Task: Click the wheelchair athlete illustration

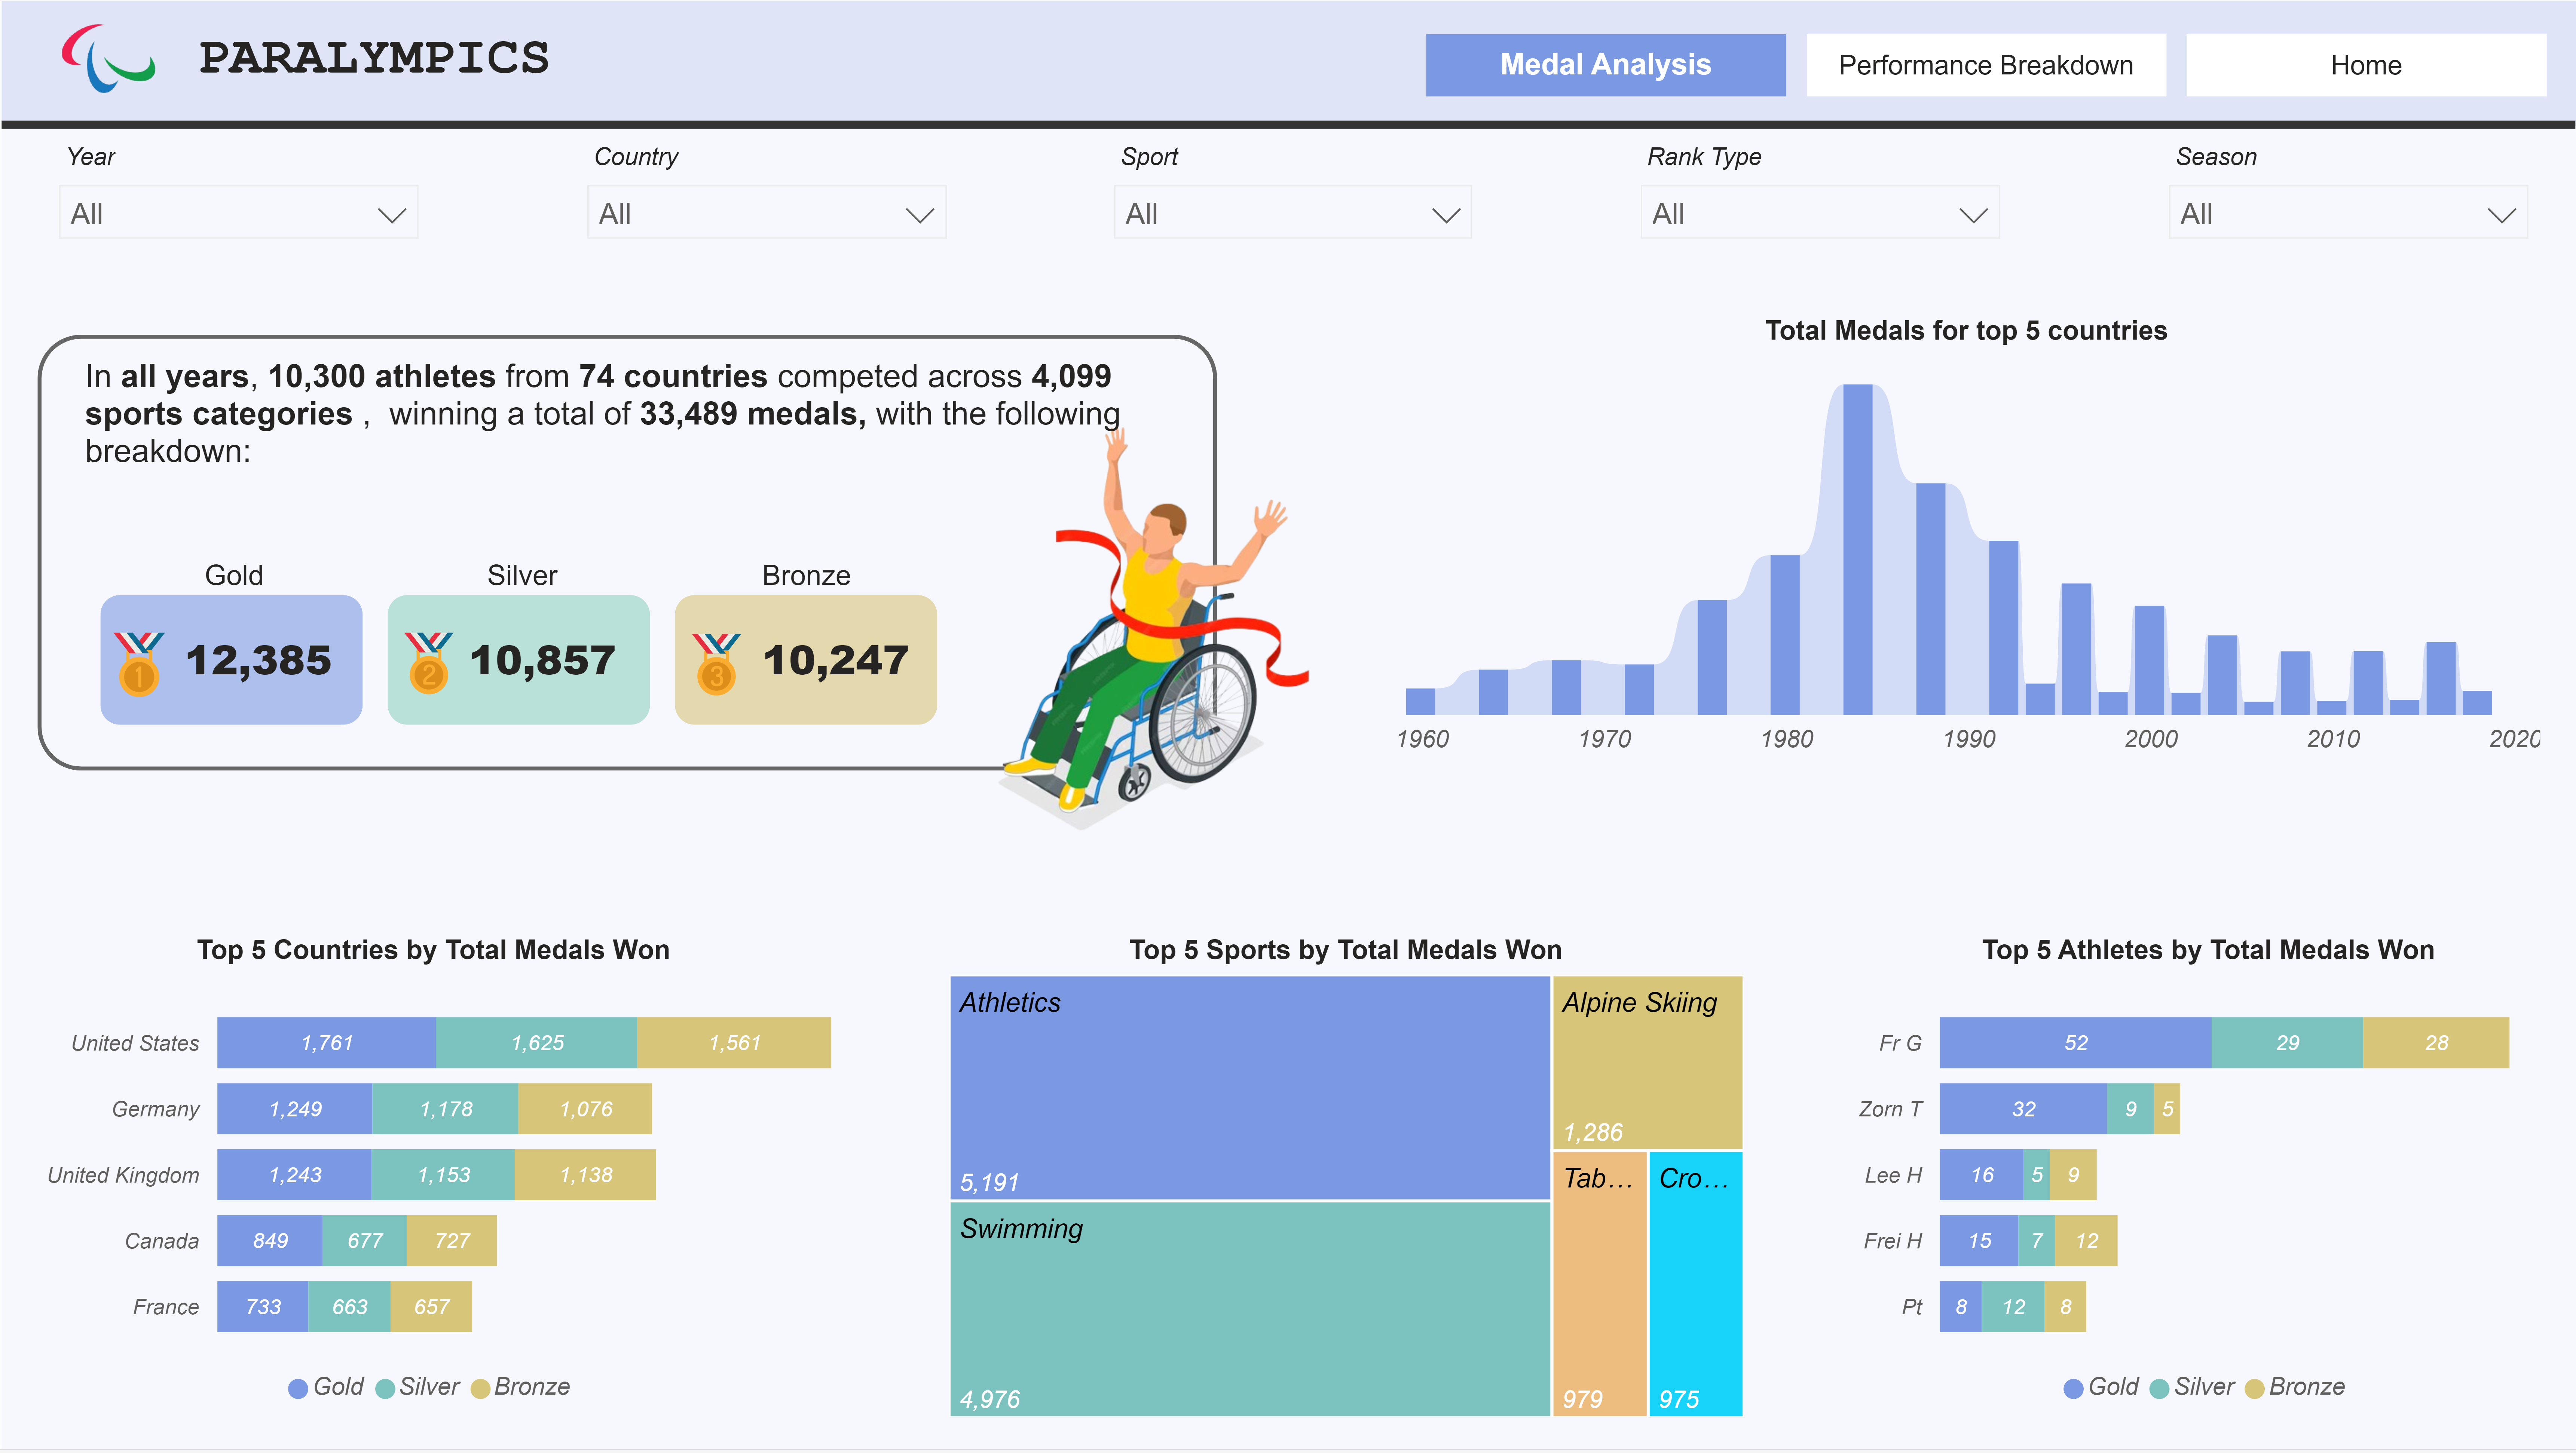Action: pos(1155,630)
